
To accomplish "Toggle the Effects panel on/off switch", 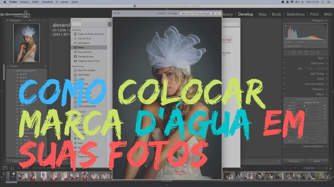I will click(284, 94).
